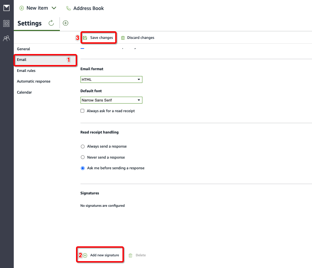Click the contacts (people) icon in the sidebar
The height and width of the screenshot is (268, 312).
(x=6, y=38)
